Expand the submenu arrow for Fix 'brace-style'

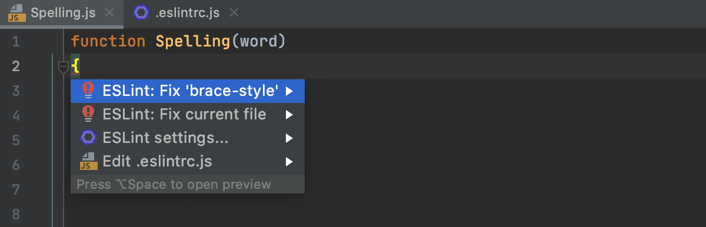289,91
